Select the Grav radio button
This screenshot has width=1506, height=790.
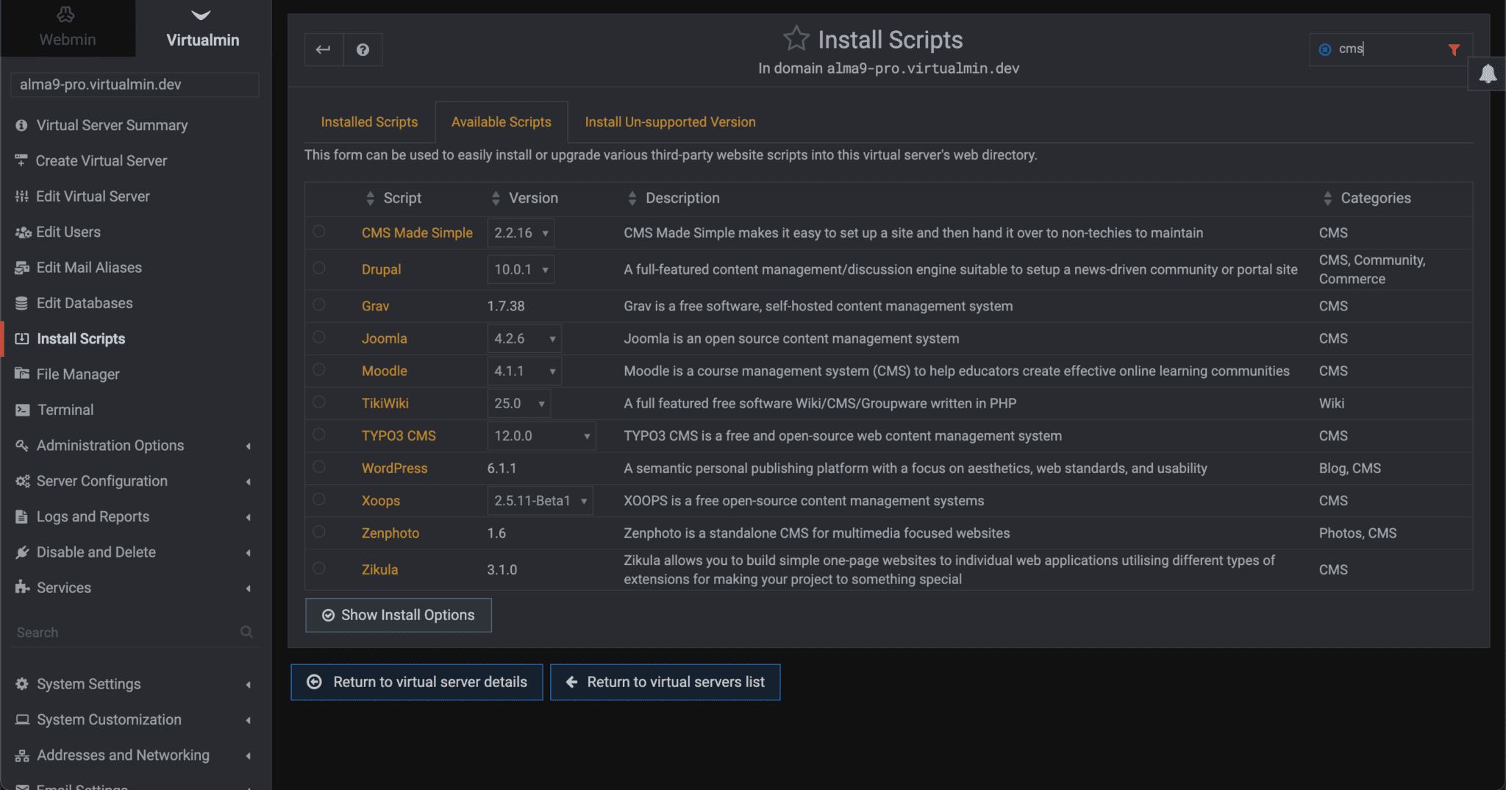pos(319,305)
